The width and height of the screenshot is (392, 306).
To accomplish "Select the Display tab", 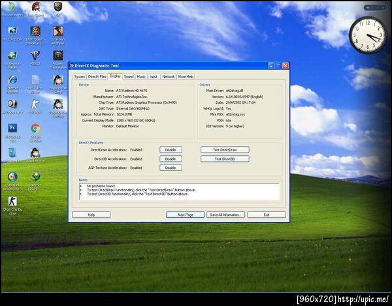I will (x=115, y=76).
